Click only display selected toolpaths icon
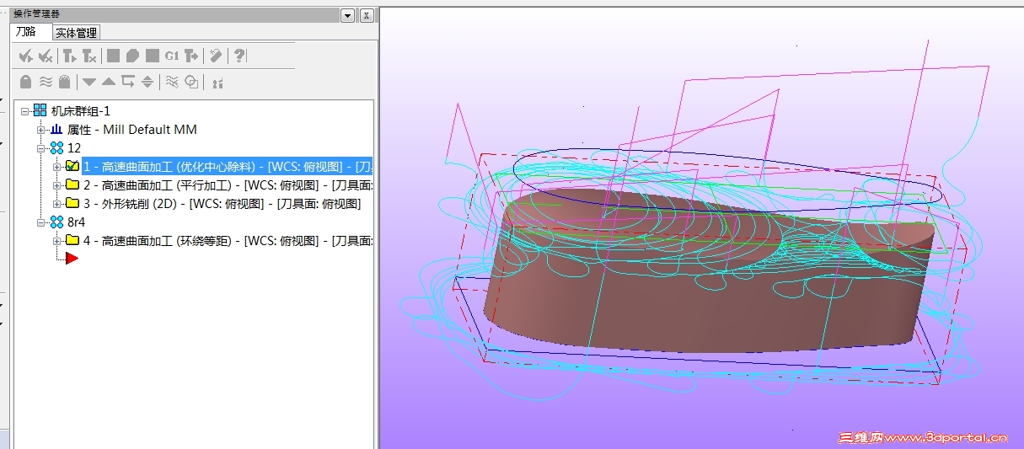Screen dimensions: 1024x449 (x=172, y=82)
